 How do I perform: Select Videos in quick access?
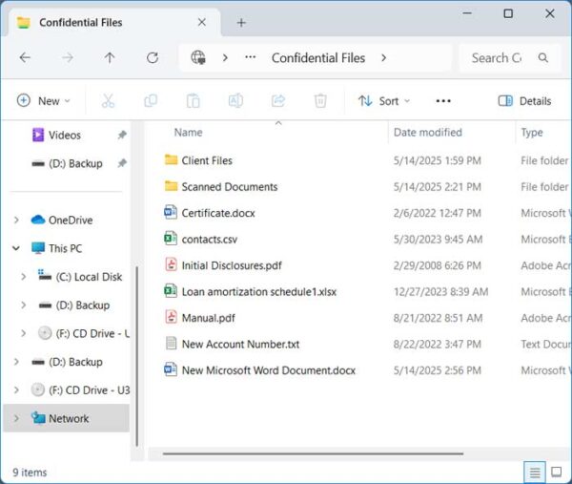[x=65, y=136]
